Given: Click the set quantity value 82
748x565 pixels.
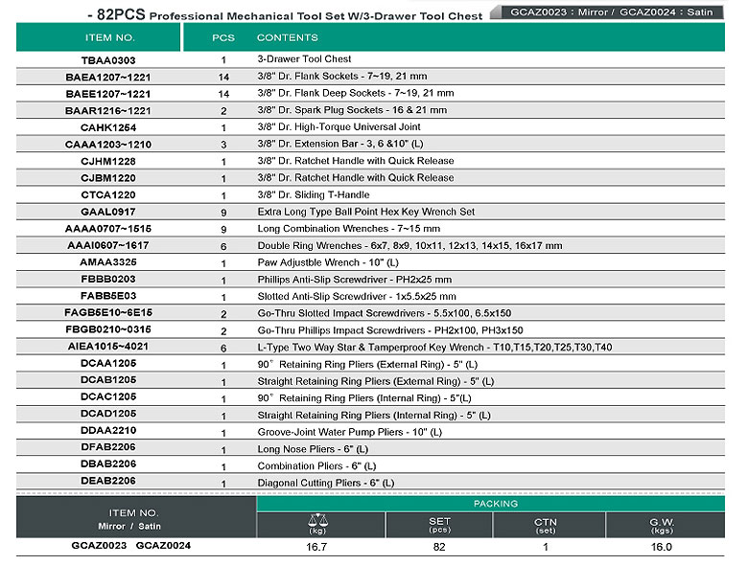Looking at the screenshot, I should pyautogui.click(x=439, y=547).
